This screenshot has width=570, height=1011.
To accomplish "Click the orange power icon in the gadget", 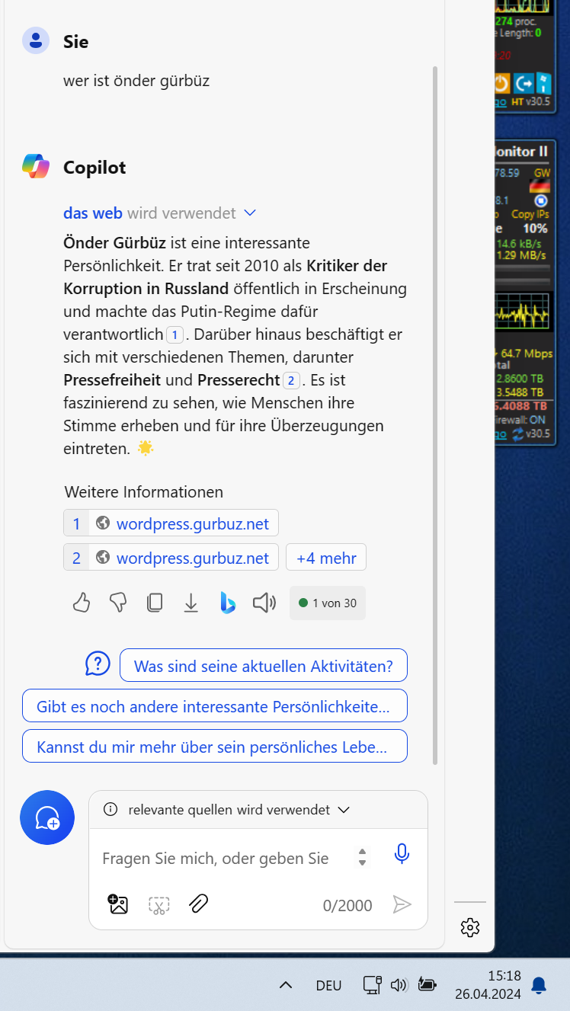I will click(501, 83).
